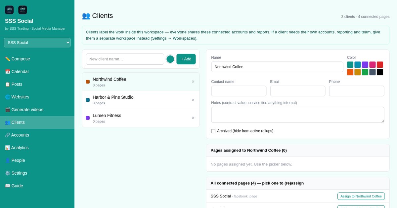Pick the teal-green color swatch

point(350,65)
